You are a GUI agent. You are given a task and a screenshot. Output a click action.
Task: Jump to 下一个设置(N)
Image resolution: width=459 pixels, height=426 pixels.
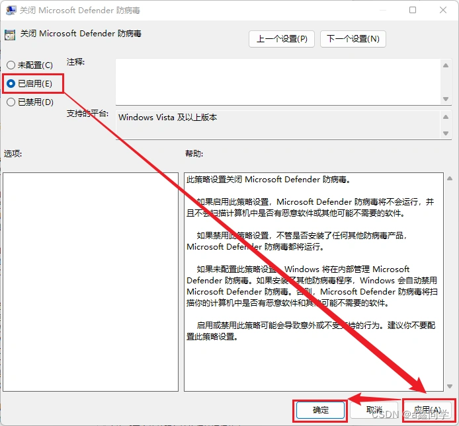pyautogui.click(x=353, y=39)
